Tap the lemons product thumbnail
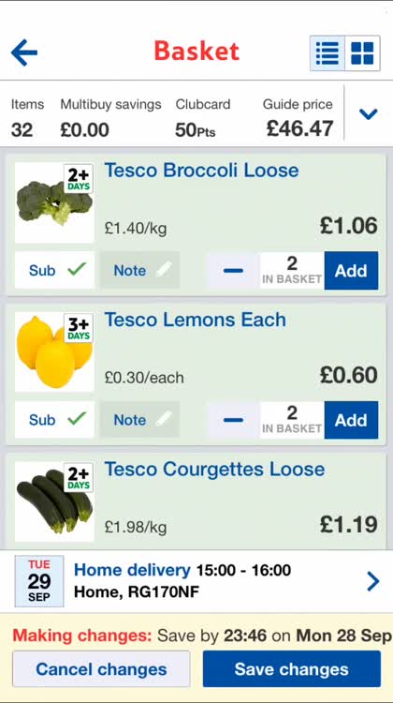Viewport: 393px width, 703px height. [x=54, y=351]
